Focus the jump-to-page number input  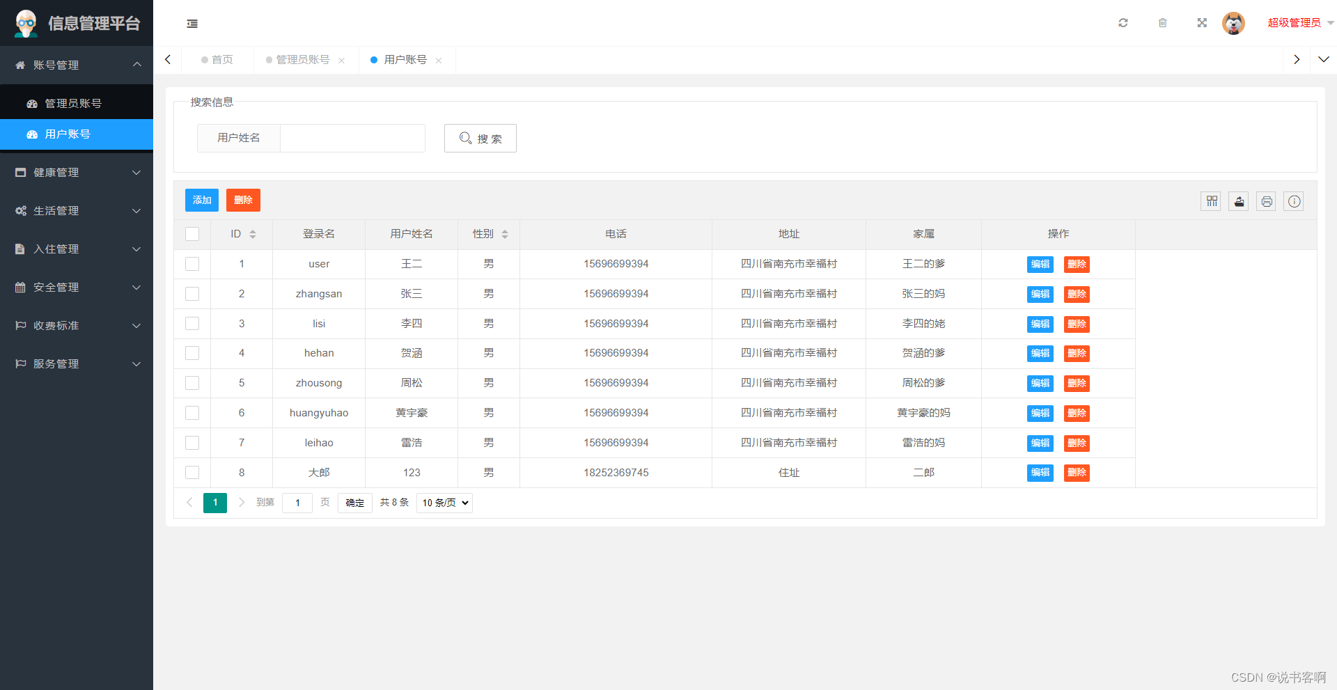297,503
